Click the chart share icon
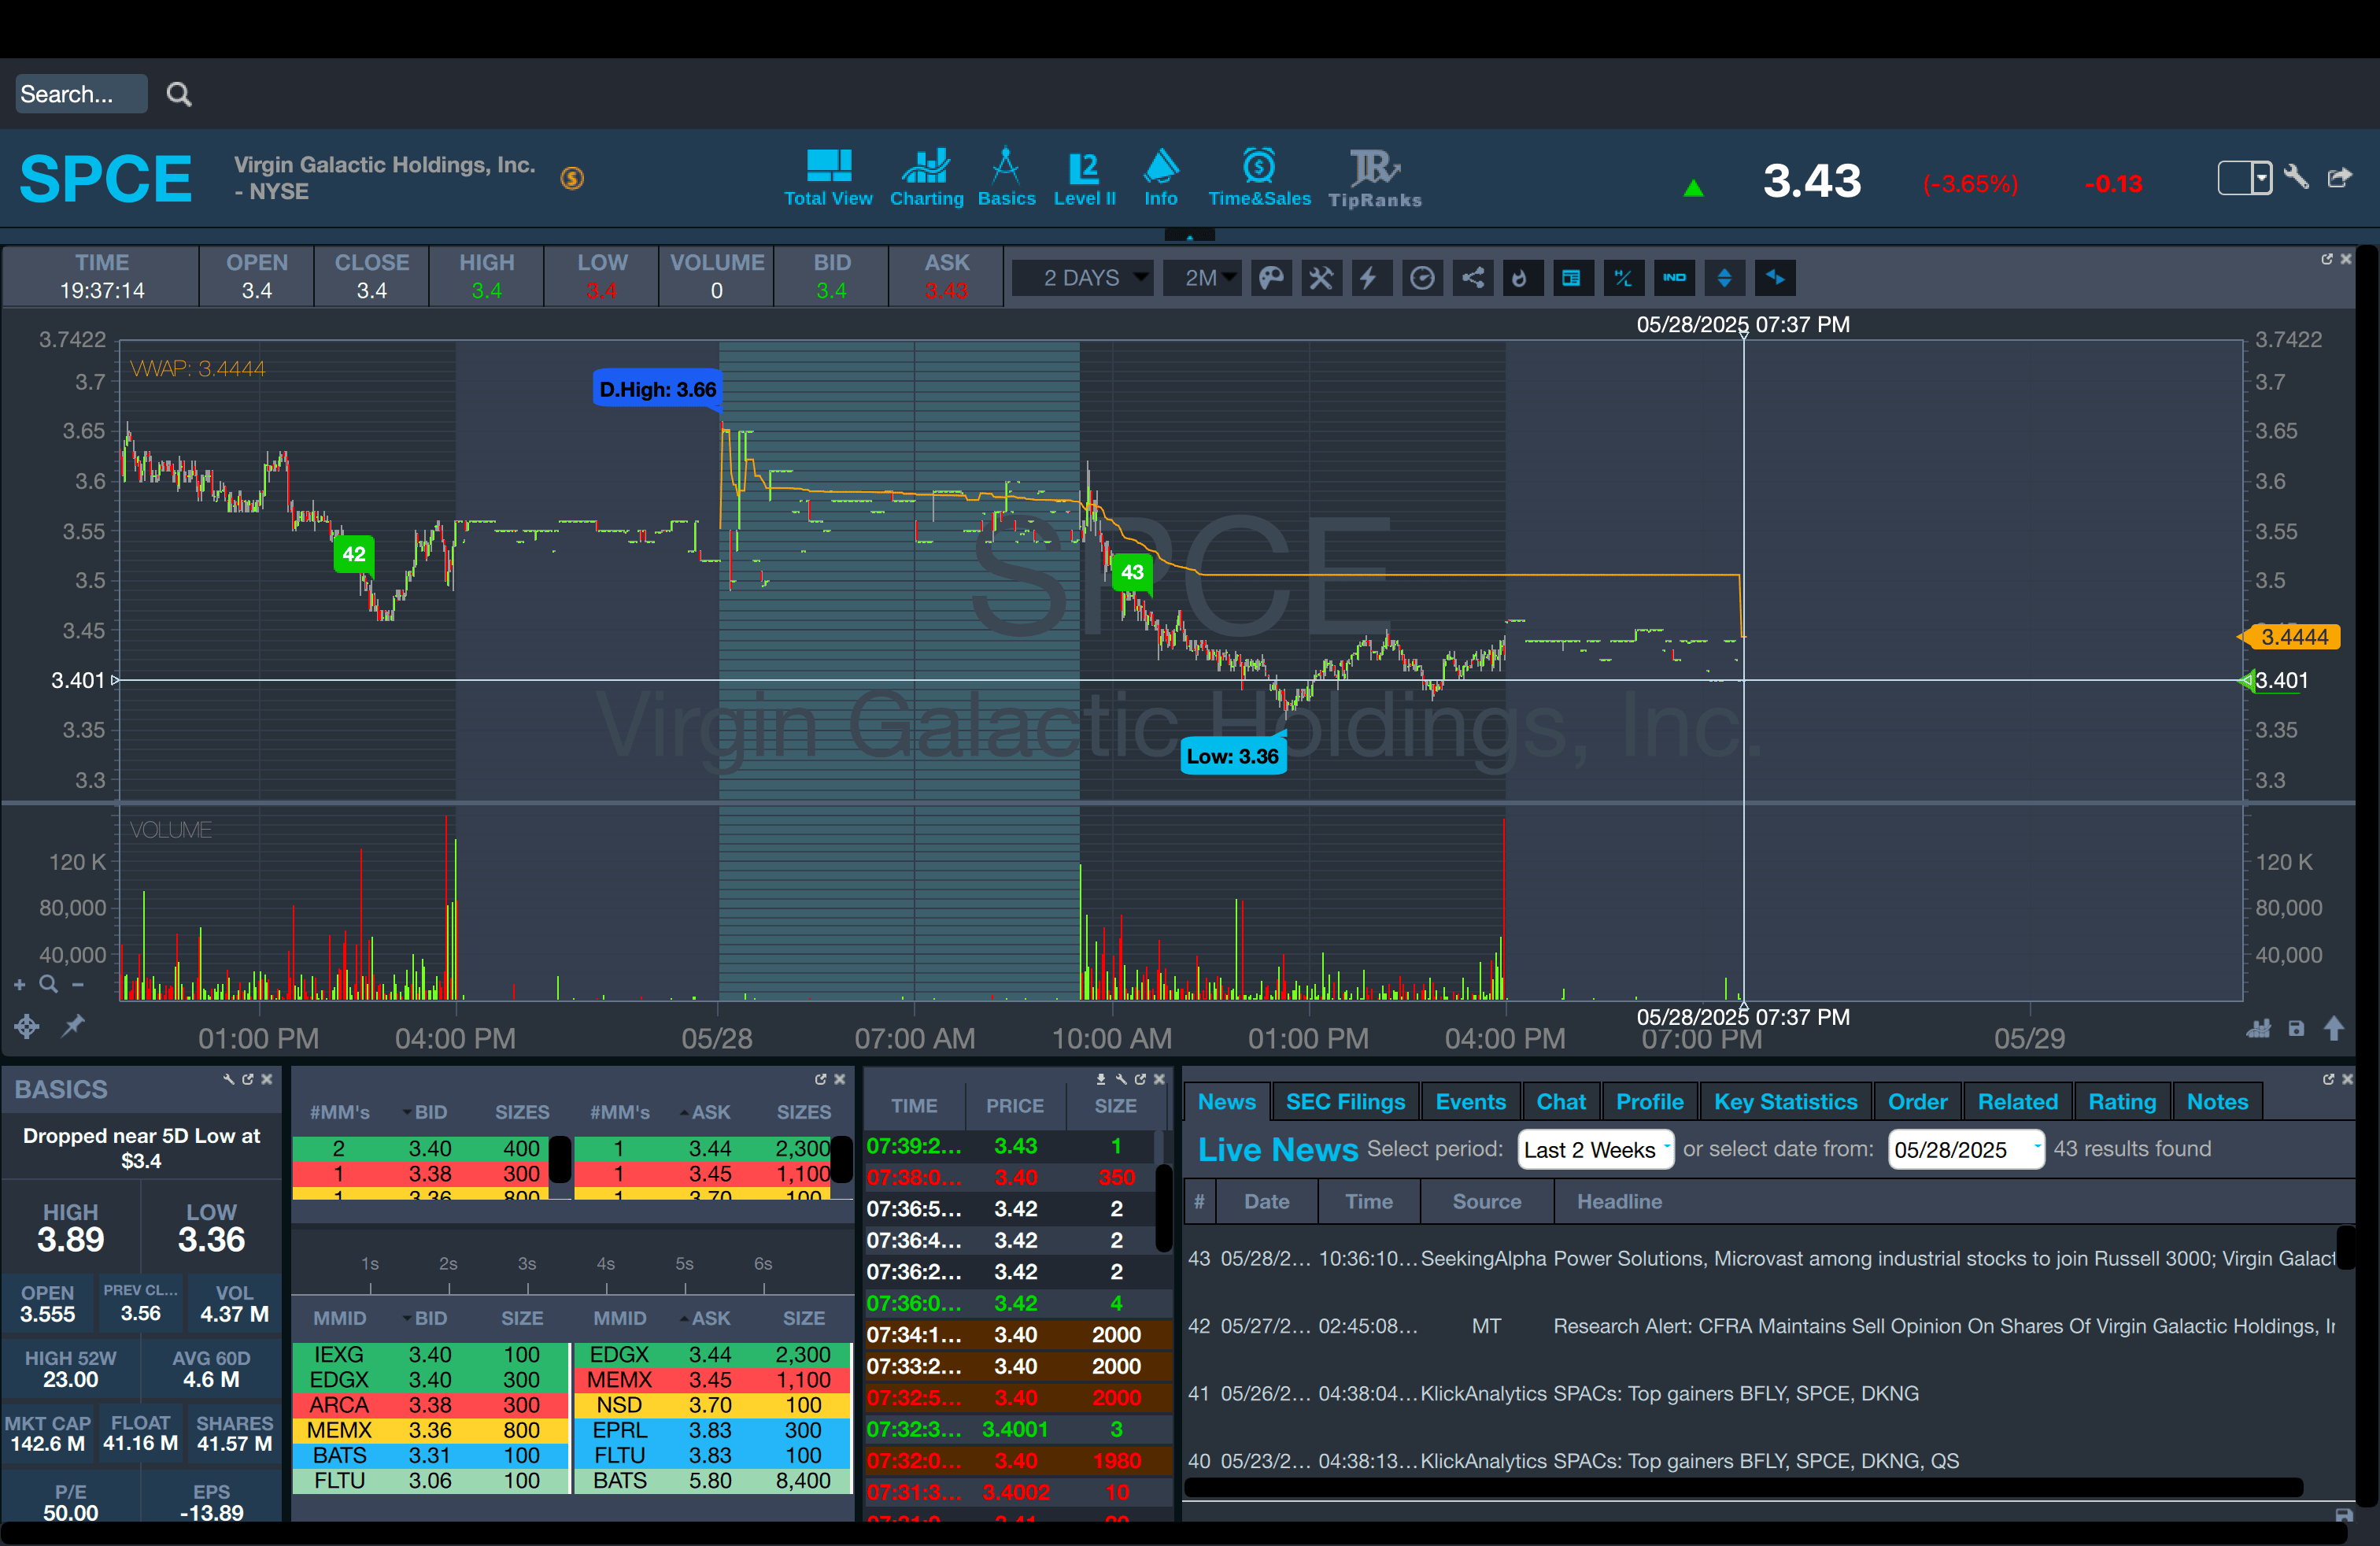Image resolution: width=2380 pixels, height=1546 pixels. [x=1472, y=278]
